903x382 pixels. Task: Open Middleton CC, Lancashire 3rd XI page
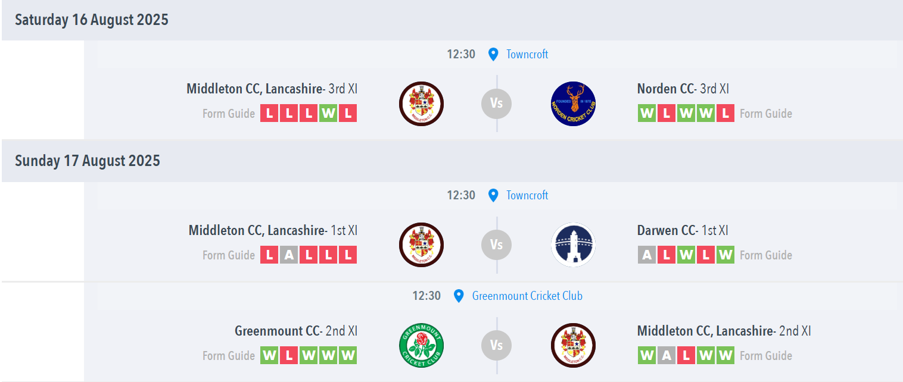click(272, 89)
